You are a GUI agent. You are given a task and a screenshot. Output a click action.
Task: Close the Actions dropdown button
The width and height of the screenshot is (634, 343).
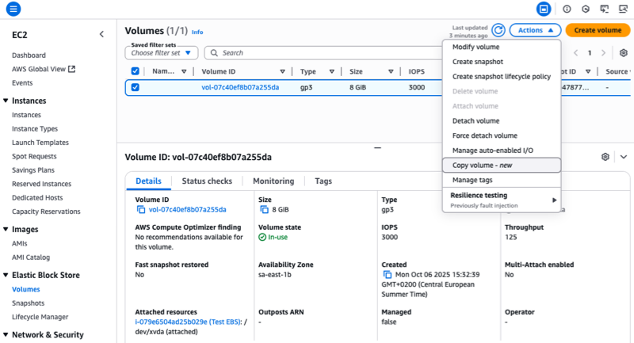(x=535, y=30)
